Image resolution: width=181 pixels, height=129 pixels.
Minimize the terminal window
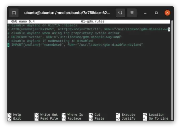coord(145,13)
